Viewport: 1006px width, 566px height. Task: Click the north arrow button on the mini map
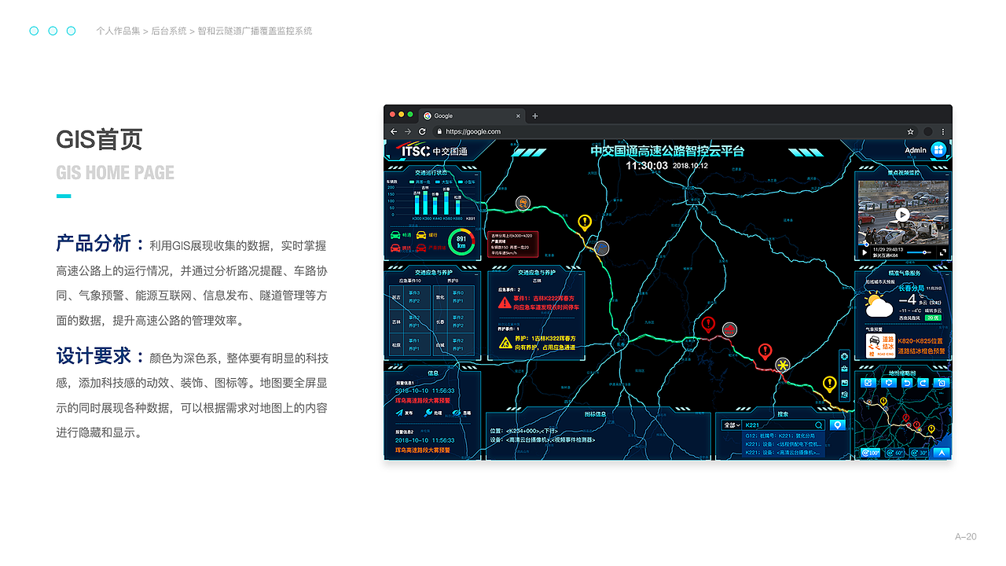941,453
